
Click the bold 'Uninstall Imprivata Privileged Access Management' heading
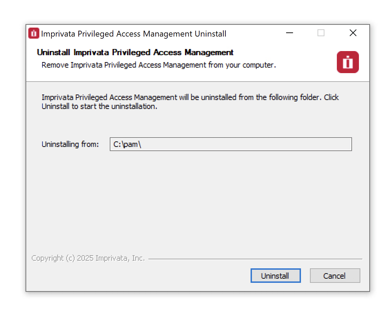tap(135, 52)
